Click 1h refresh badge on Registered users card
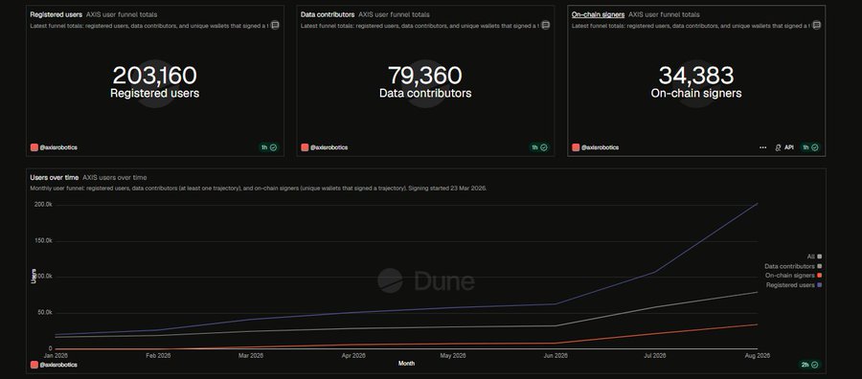Image resolution: width=862 pixels, height=379 pixels. click(x=269, y=147)
